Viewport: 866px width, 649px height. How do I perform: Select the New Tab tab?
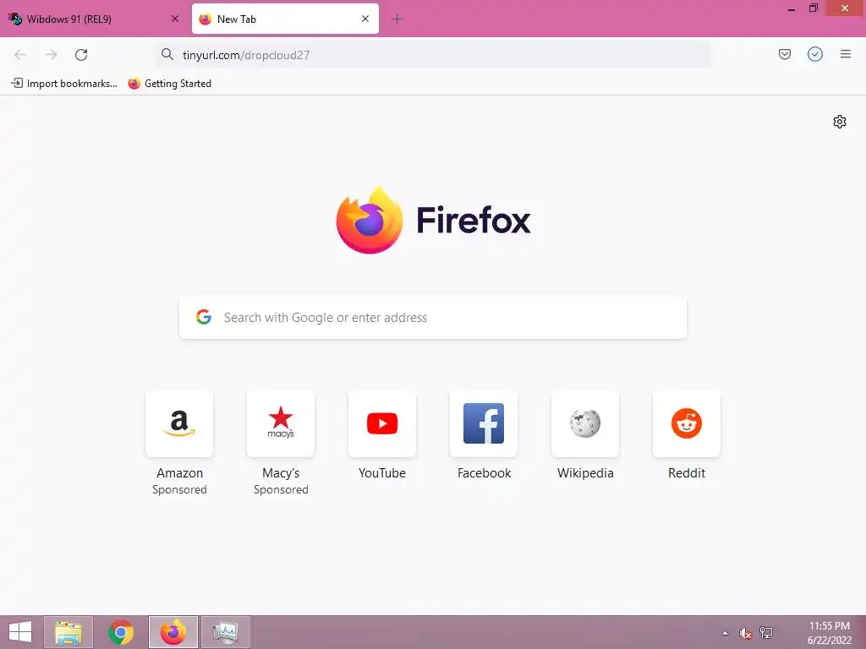[285, 19]
